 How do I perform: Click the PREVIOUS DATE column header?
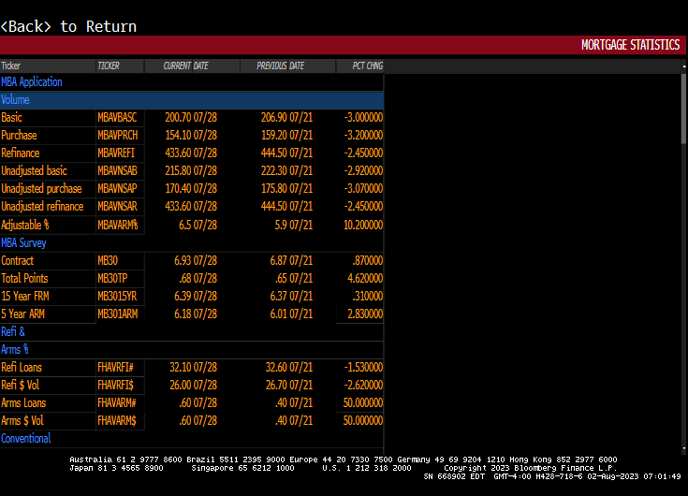click(281, 66)
